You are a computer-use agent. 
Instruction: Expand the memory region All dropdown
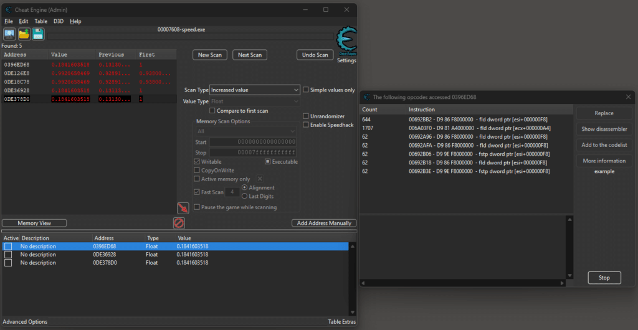coord(245,131)
